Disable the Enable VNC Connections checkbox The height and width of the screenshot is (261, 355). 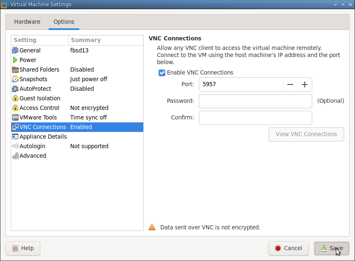(162, 72)
